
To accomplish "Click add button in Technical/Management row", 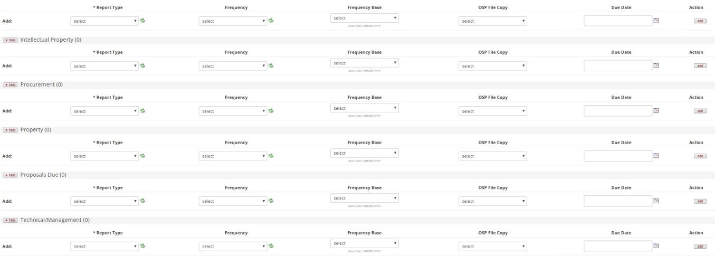I will tap(700, 247).
